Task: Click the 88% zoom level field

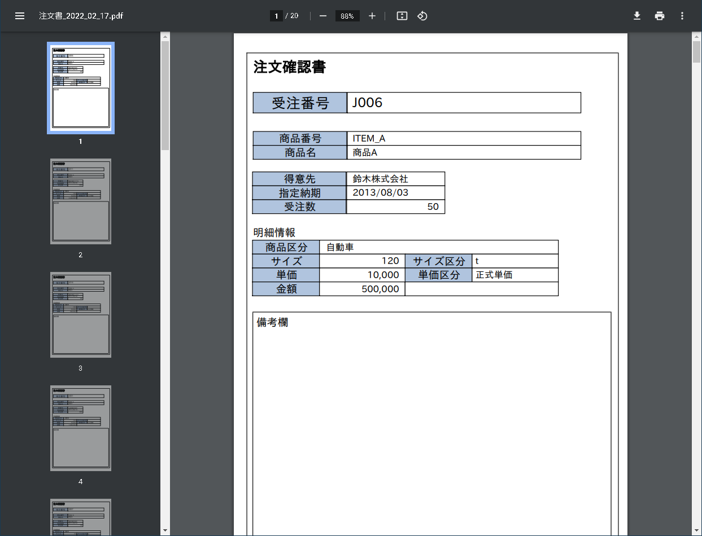Action: (x=347, y=16)
